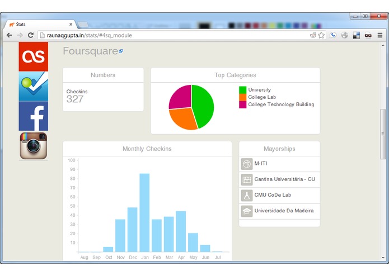This screenshot has width=389, height=276.
Task: Open the Chrome hamburger menu
Action: click(x=380, y=35)
